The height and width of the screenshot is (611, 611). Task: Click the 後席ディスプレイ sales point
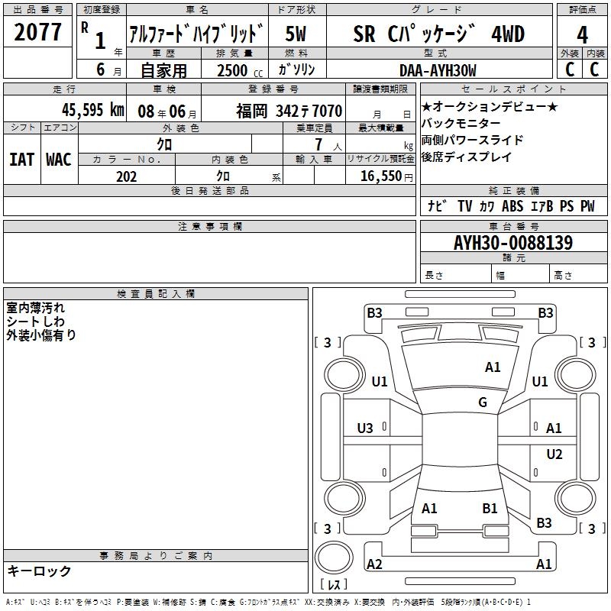[467, 157]
